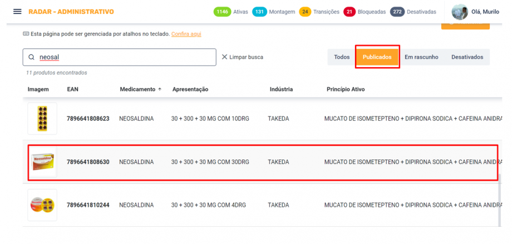The height and width of the screenshot is (244, 512).
Task: Click the keyboard shortcuts icon
Action: pos(26,34)
